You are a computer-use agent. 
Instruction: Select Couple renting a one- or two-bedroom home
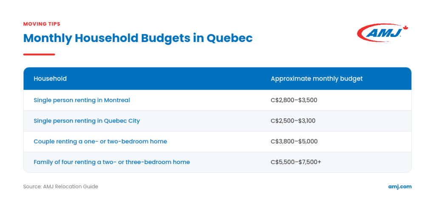(100, 142)
